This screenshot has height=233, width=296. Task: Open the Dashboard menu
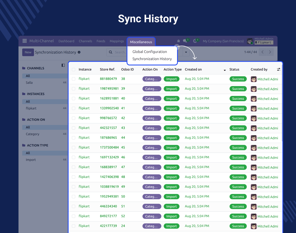tap(66, 41)
